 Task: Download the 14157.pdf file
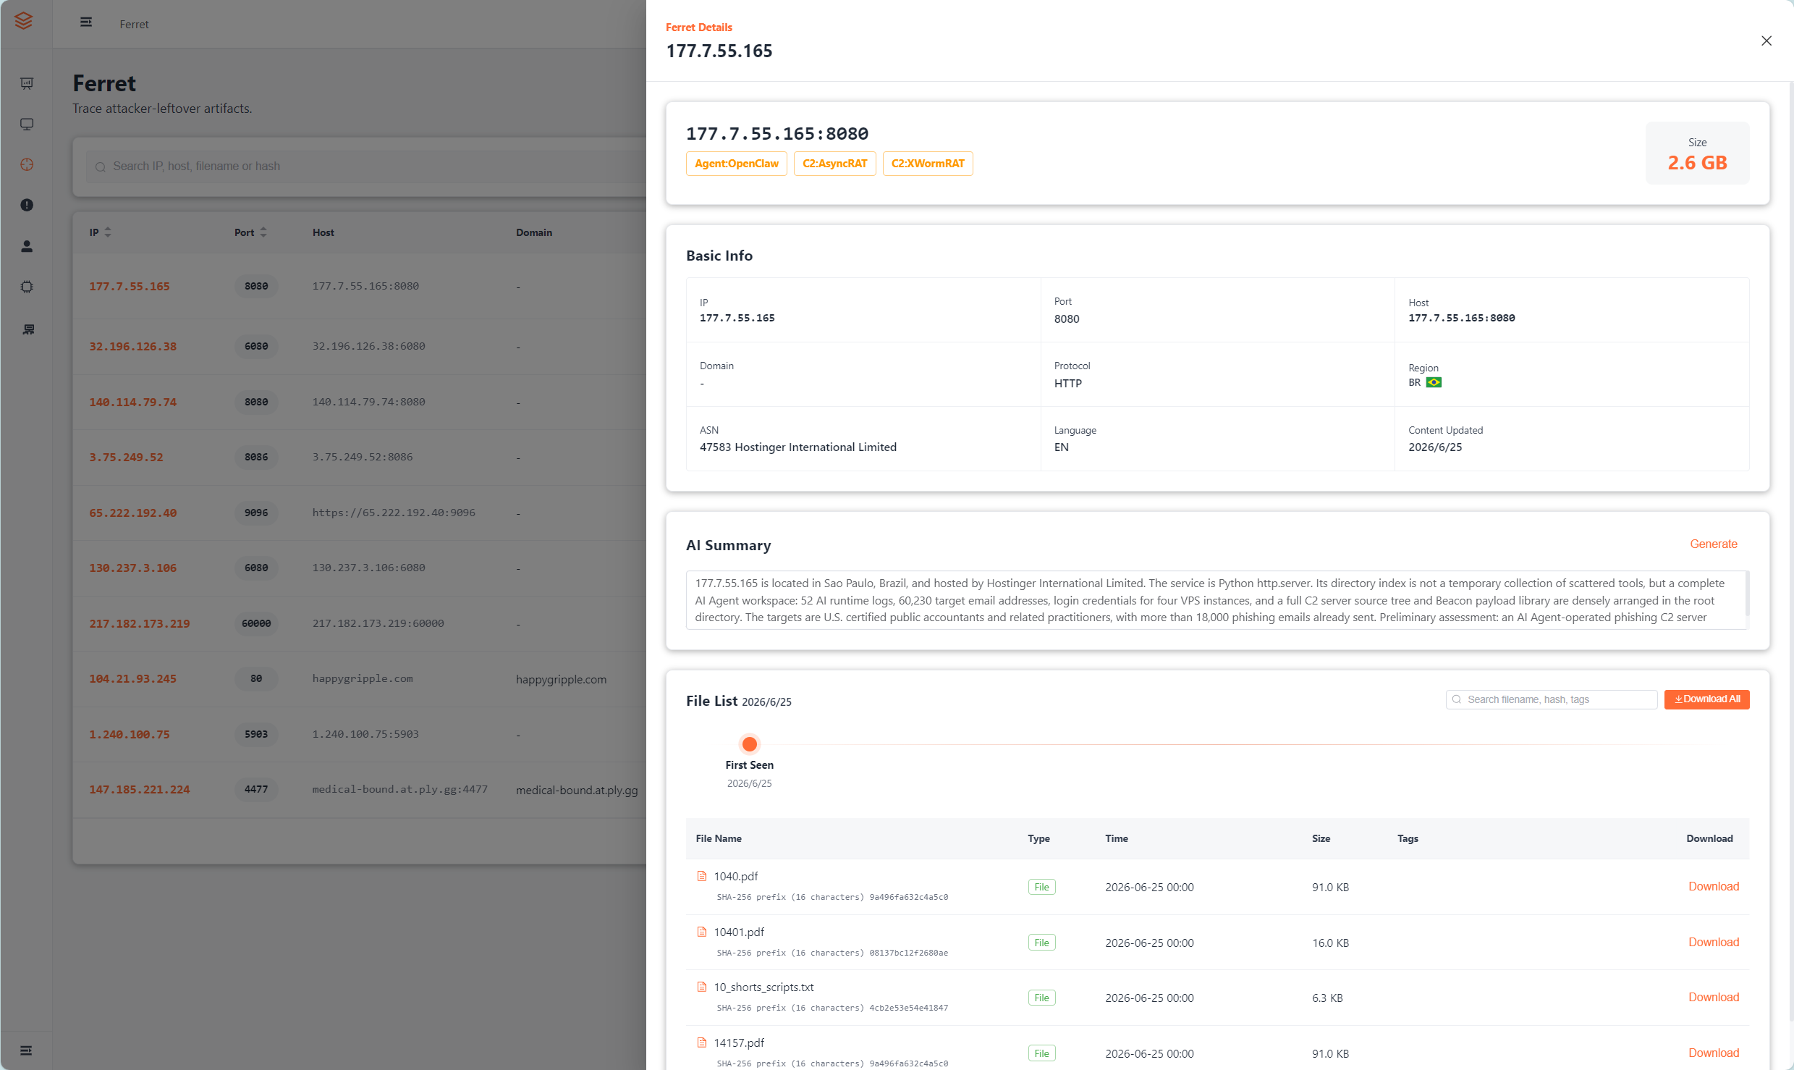pyautogui.click(x=1714, y=1053)
